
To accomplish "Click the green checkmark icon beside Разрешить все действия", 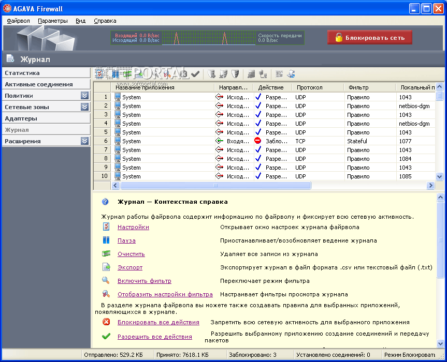I will [106, 337].
